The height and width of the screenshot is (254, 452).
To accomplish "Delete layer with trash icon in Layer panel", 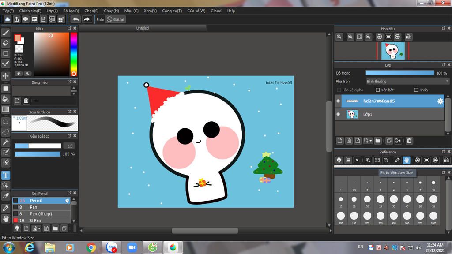I will [x=409, y=141].
